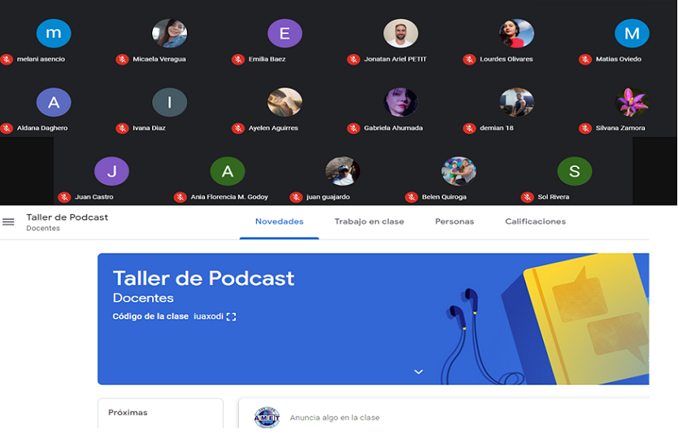The width and height of the screenshot is (678, 434).
Task: Click the muted mic icon for melani asencio
Action: point(7,59)
